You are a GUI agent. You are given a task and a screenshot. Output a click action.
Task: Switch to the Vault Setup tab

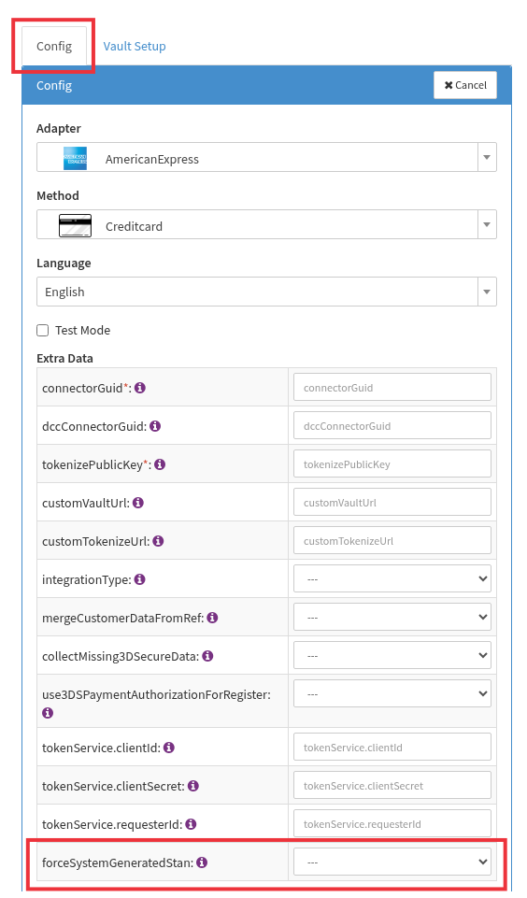[x=135, y=47]
